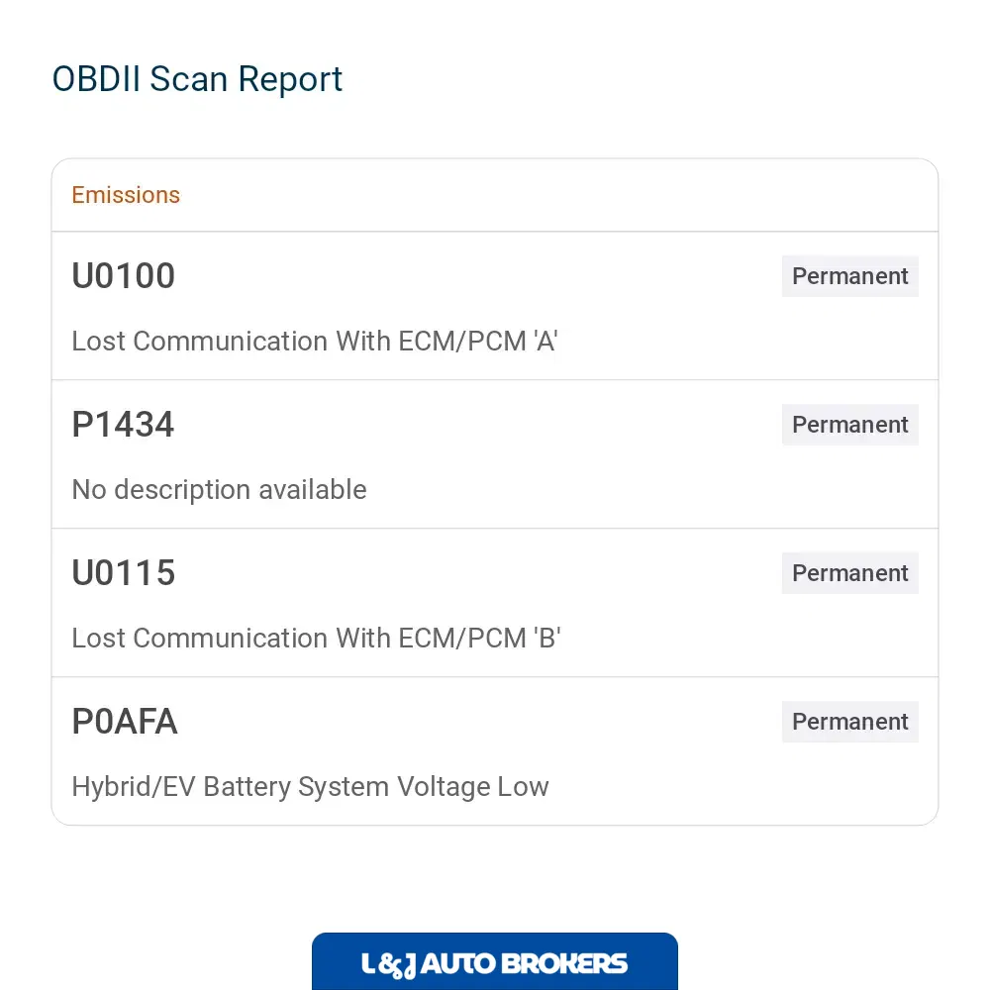
Task: Click the Permanent badge next to P0AFA
Action: [849, 721]
